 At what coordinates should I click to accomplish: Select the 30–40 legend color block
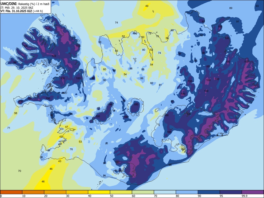[77, 192]
